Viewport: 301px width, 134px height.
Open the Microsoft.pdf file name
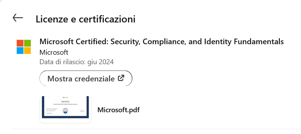pyautogui.click(x=119, y=110)
